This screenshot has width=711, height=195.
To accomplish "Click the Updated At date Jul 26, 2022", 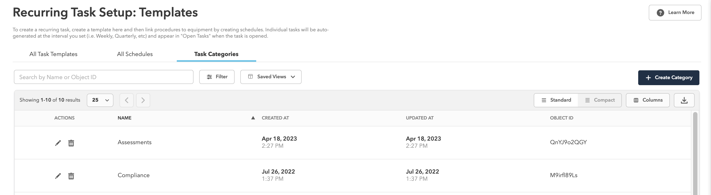I will point(422,172).
